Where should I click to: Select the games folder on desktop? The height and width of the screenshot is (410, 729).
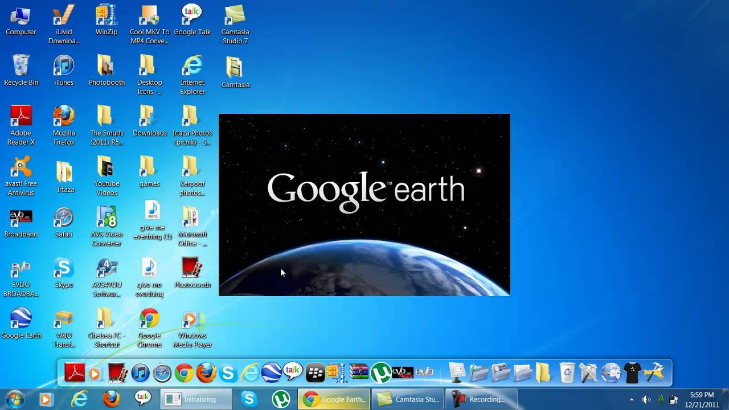click(149, 172)
